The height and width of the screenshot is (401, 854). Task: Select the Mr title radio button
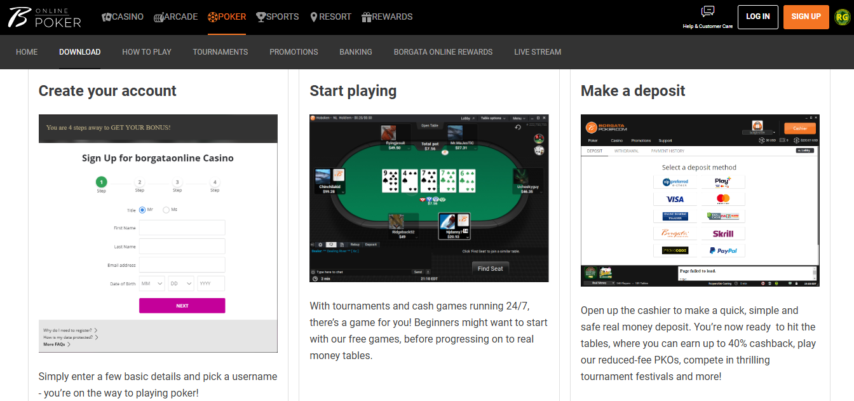(x=142, y=210)
